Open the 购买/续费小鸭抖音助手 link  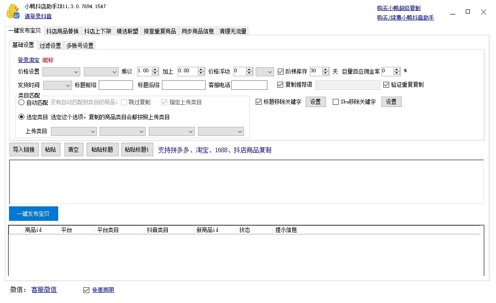(405, 18)
